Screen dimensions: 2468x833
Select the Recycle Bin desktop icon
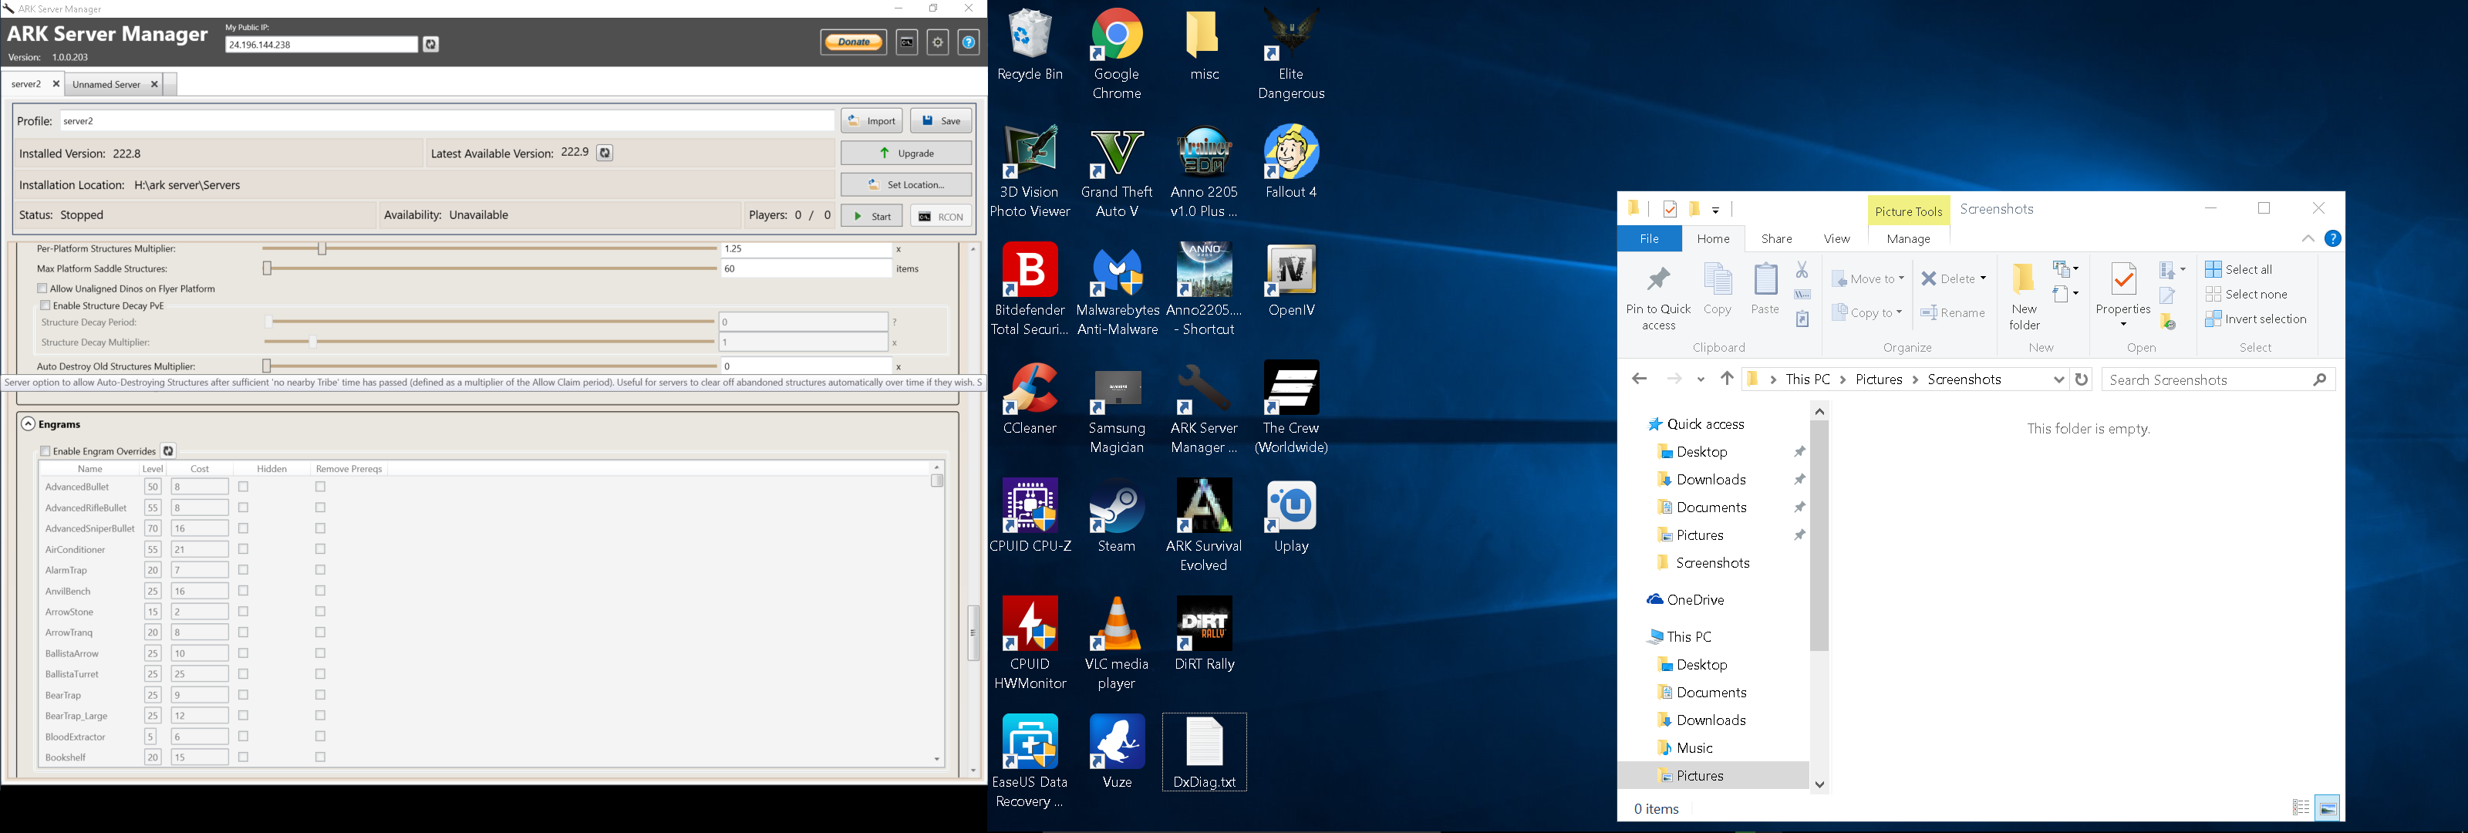(1030, 44)
